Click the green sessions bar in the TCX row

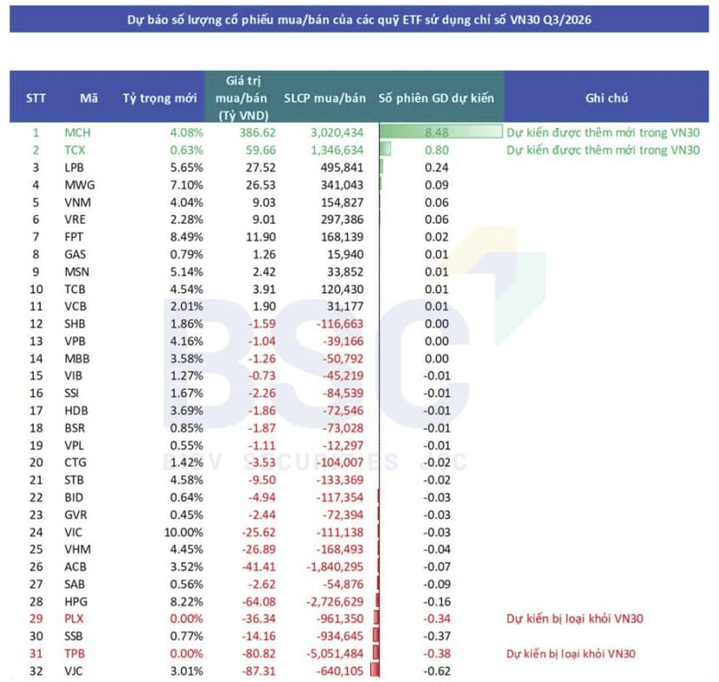385,149
